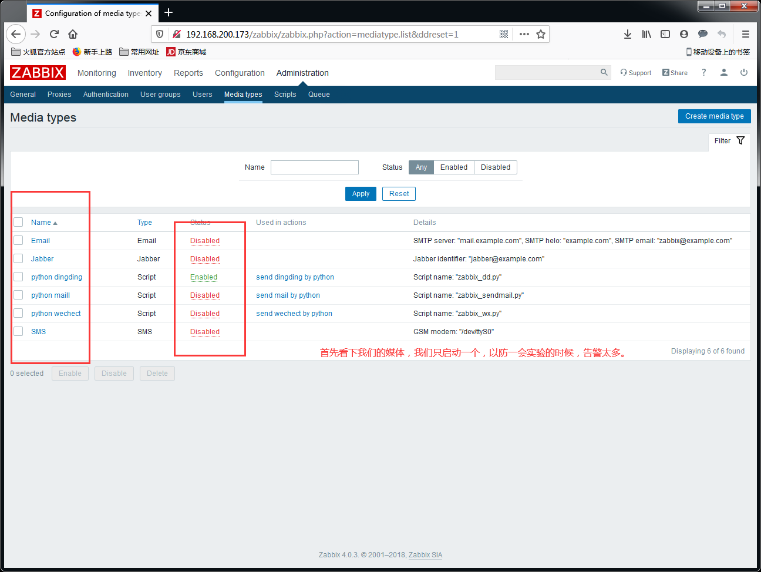Open the user profile icon
The width and height of the screenshot is (761, 572).
point(724,72)
